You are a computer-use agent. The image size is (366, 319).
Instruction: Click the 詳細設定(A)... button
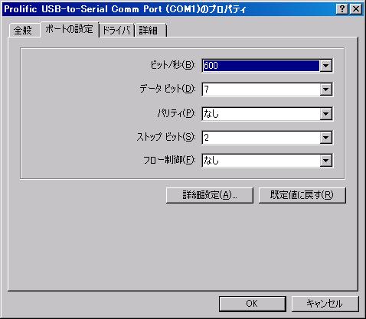[x=210, y=195]
